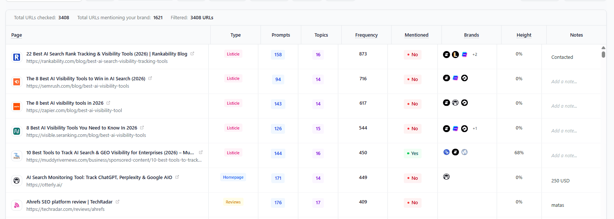Click the Semrush orange favicon
Image resolution: width=614 pixels, height=219 pixels.
point(17,82)
